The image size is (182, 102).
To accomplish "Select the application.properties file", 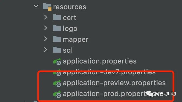I will coord(100,61).
